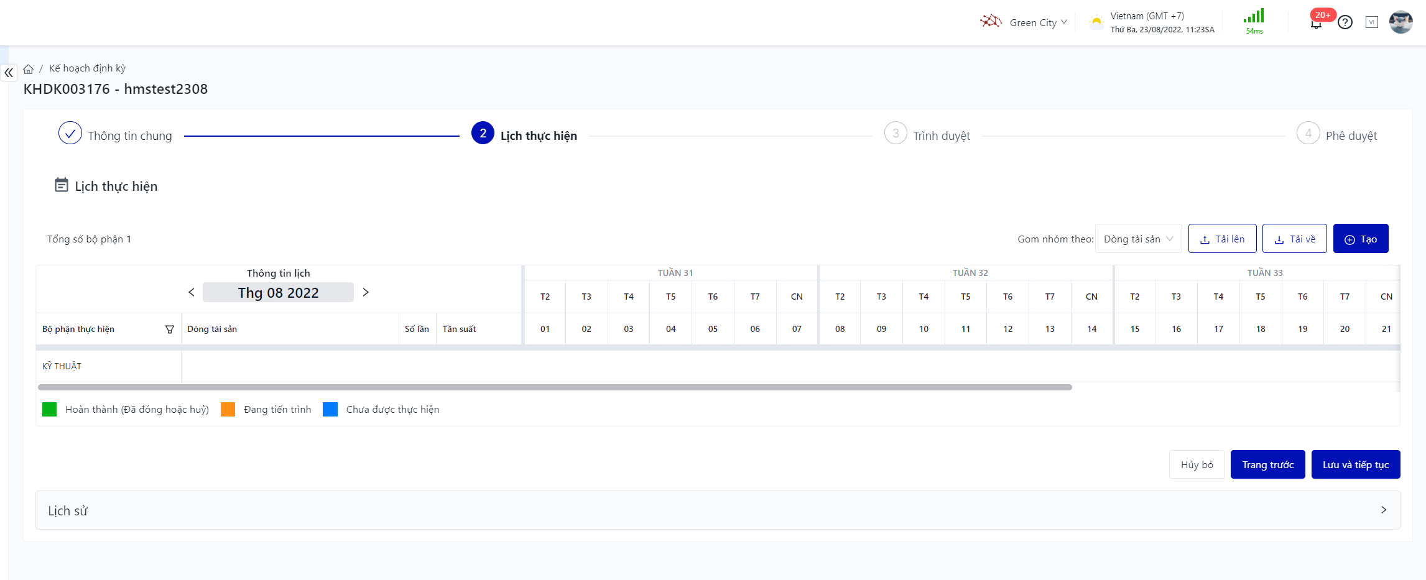Click the horizontal schedule scrollbar
1426x580 pixels.
555,387
